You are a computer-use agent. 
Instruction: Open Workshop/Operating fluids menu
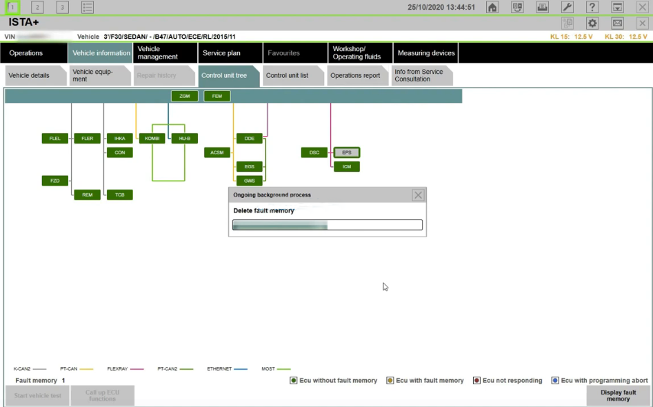tap(360, 53)
